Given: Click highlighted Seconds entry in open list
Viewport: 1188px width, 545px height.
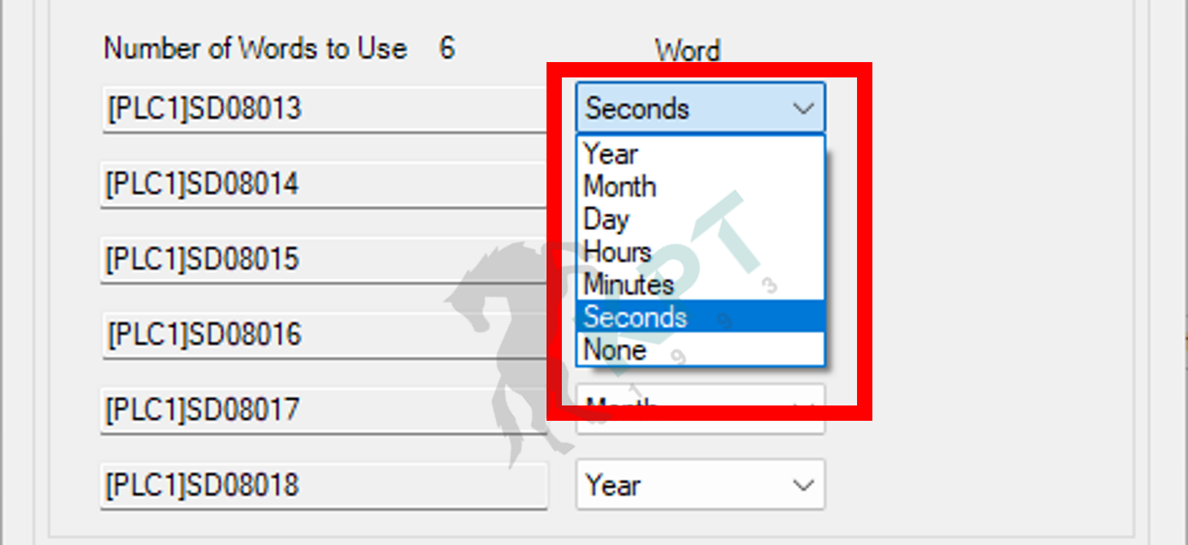Looking at the screenshot, I should click(700, 316).
